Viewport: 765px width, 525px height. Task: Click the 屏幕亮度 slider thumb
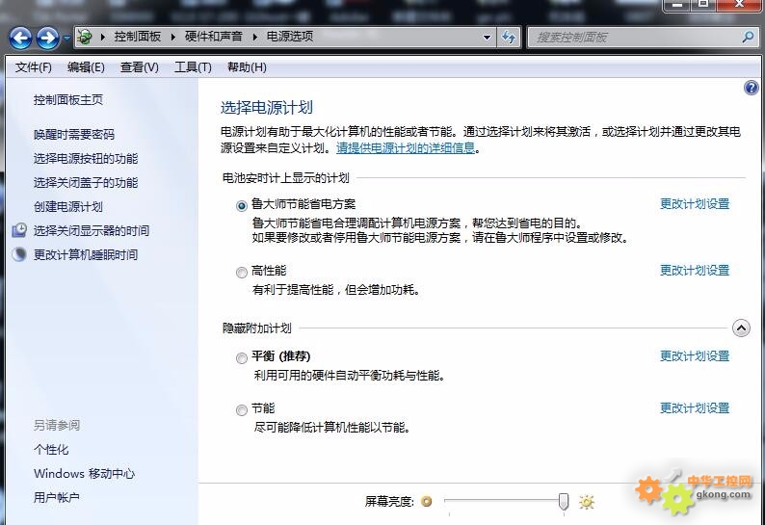pos(564,501)
